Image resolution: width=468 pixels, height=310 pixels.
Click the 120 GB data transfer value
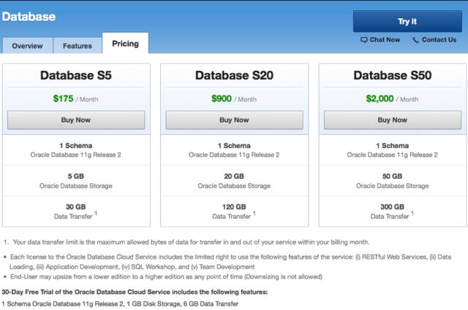(x=234, y=207)
